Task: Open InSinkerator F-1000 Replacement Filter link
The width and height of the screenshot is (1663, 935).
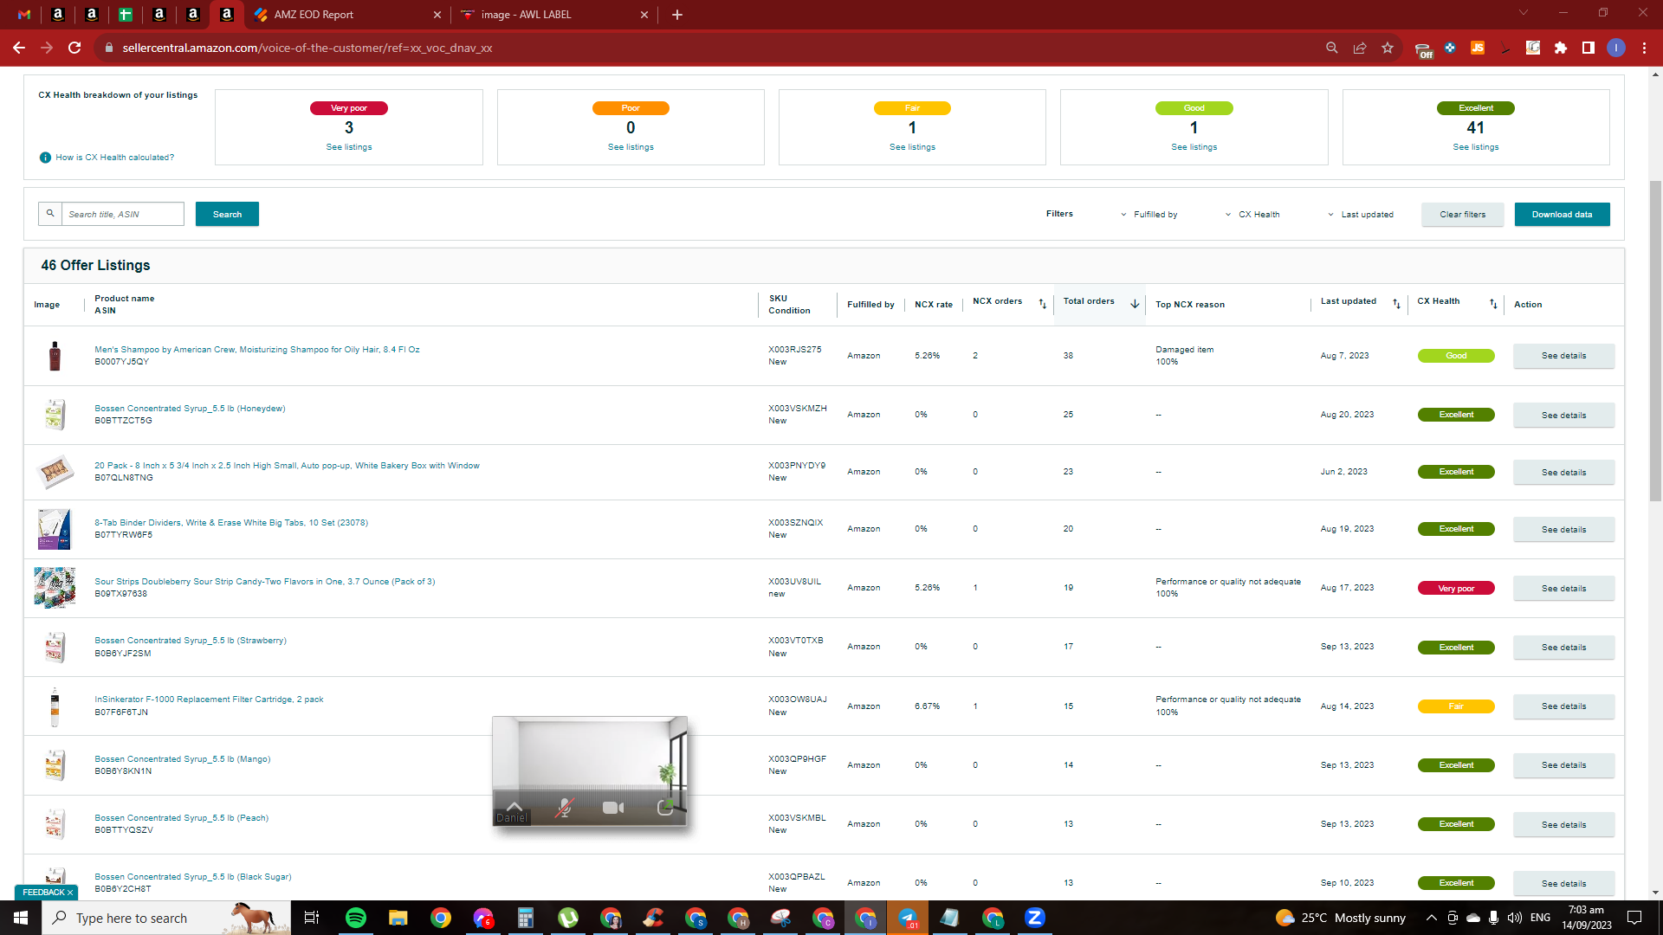Action: point(209,700)
